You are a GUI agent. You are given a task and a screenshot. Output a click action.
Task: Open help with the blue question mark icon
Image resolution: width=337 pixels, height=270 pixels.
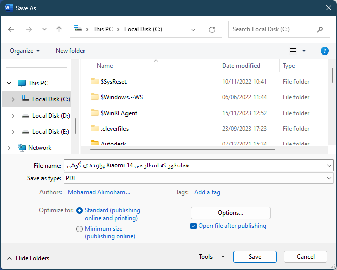[x=324, y=51]
